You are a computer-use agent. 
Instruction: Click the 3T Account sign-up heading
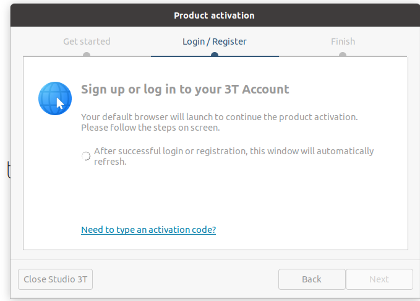[185, 89]
